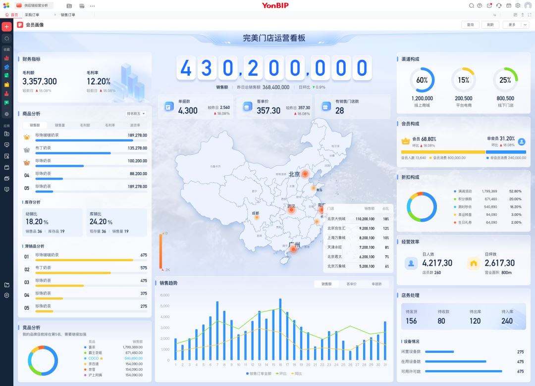This screenshot has width=535, height=386.
Task: Toggle the 同比 legend series
Action: 297,373
